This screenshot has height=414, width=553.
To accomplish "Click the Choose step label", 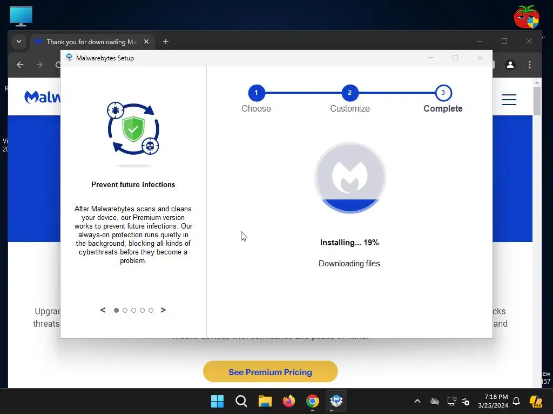I will (257, 108).
